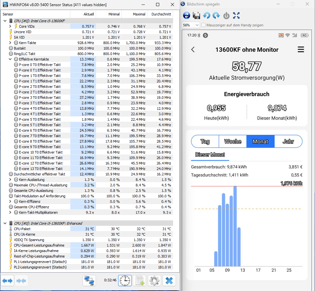This screenshot has width=315, height=291.
Task: Click the 0:32:46 elapsed time display
Action: [x=110, y=280]
